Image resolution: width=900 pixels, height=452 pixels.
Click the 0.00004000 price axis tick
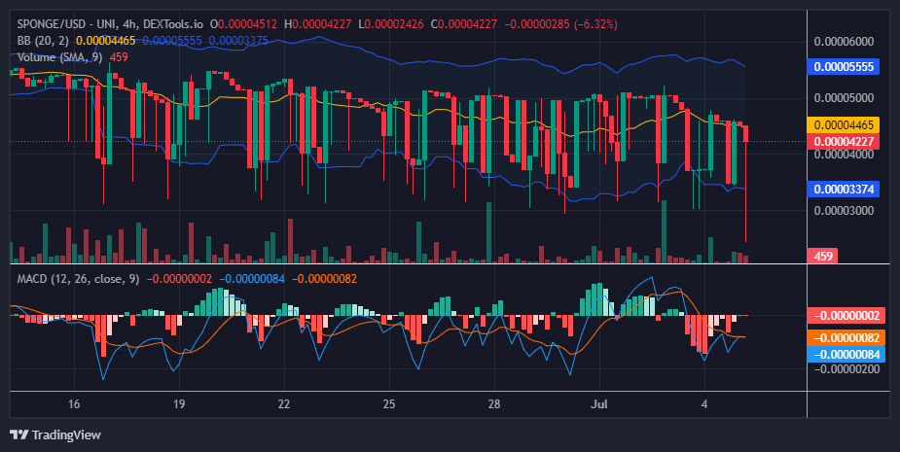(x=844, y=154)
